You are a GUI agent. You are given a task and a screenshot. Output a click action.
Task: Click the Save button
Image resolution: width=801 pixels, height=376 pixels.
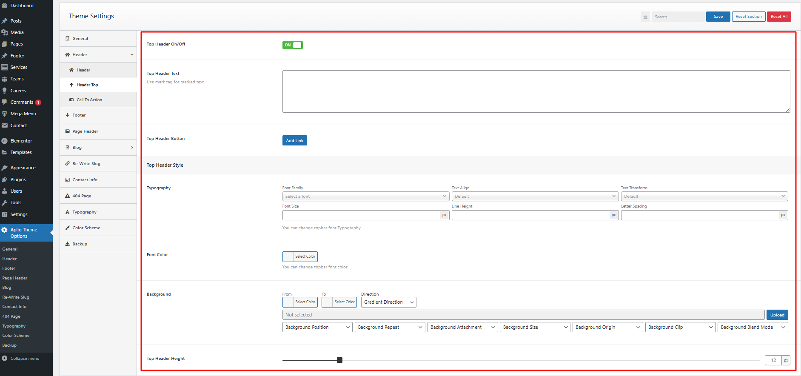[x=718, y=17]
